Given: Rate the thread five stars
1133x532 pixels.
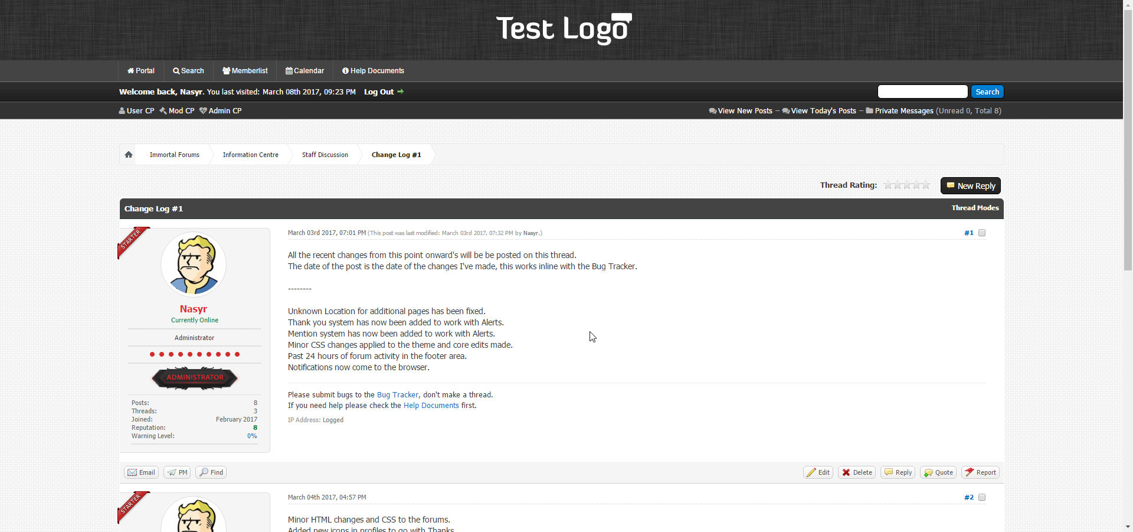Looking at the screenshot, I should point(926,185).
